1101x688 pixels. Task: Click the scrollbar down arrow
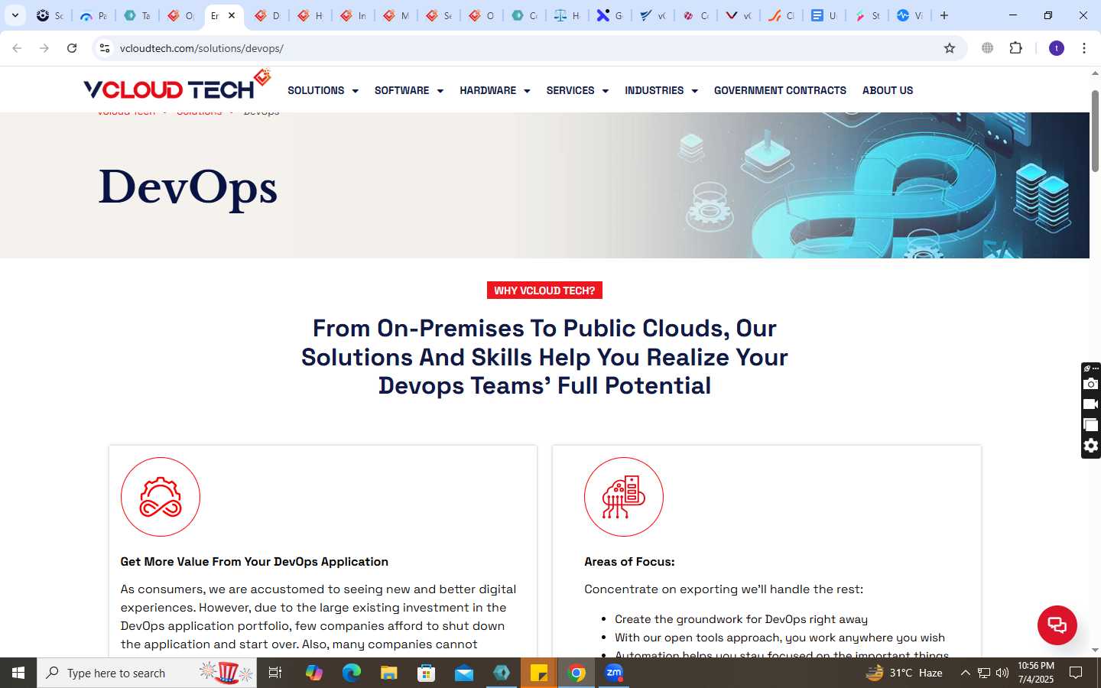coord(1095,651)
